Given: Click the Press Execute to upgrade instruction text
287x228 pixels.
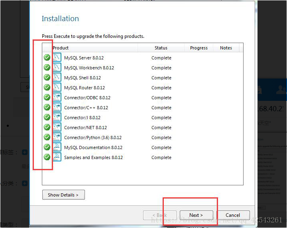Looking at the screenshot, I should [93, 36].
